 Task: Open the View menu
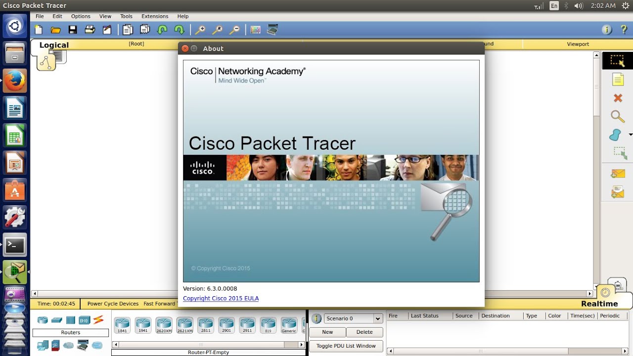[105, 16]
